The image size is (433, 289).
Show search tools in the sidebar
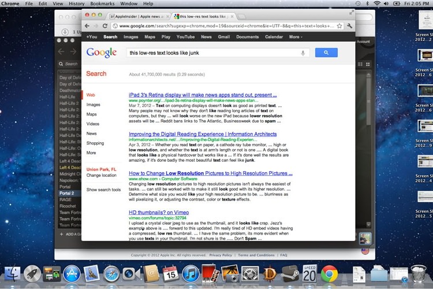tap(103, 190)
